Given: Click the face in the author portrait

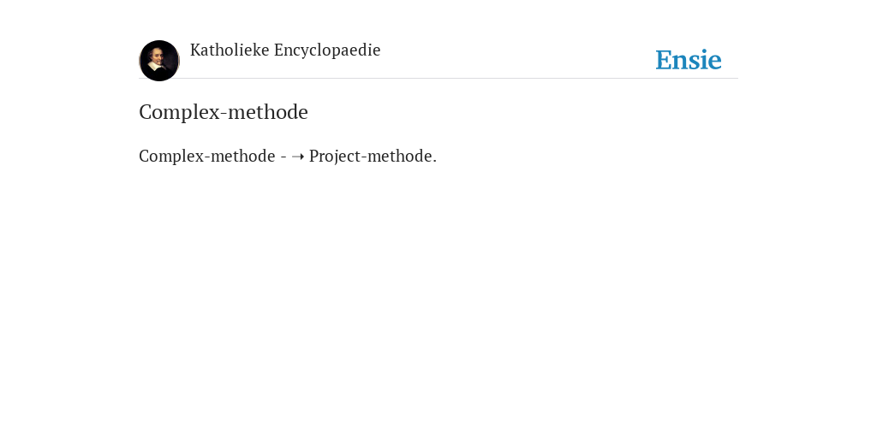Looking at the screenshot, I should (x=158, y=56).
